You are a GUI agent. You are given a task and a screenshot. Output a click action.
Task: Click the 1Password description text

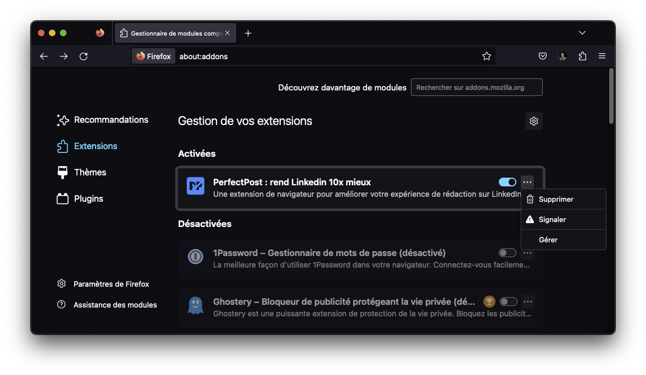[x=371, y=265]
